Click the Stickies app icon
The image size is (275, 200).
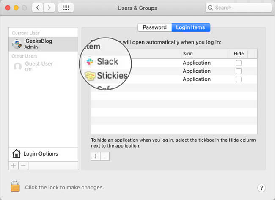pos(90,76)
